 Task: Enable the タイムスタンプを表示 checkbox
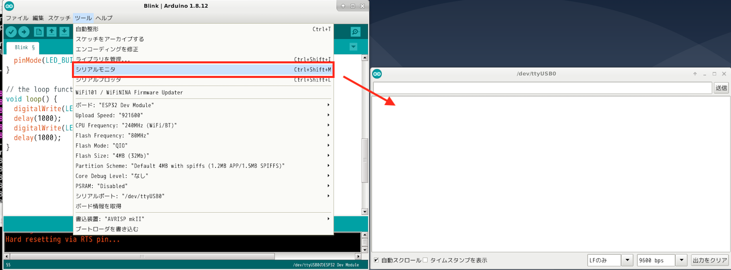click(425, 260)
